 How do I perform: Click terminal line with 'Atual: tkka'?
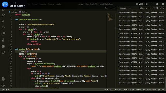(x=142, y=13)
